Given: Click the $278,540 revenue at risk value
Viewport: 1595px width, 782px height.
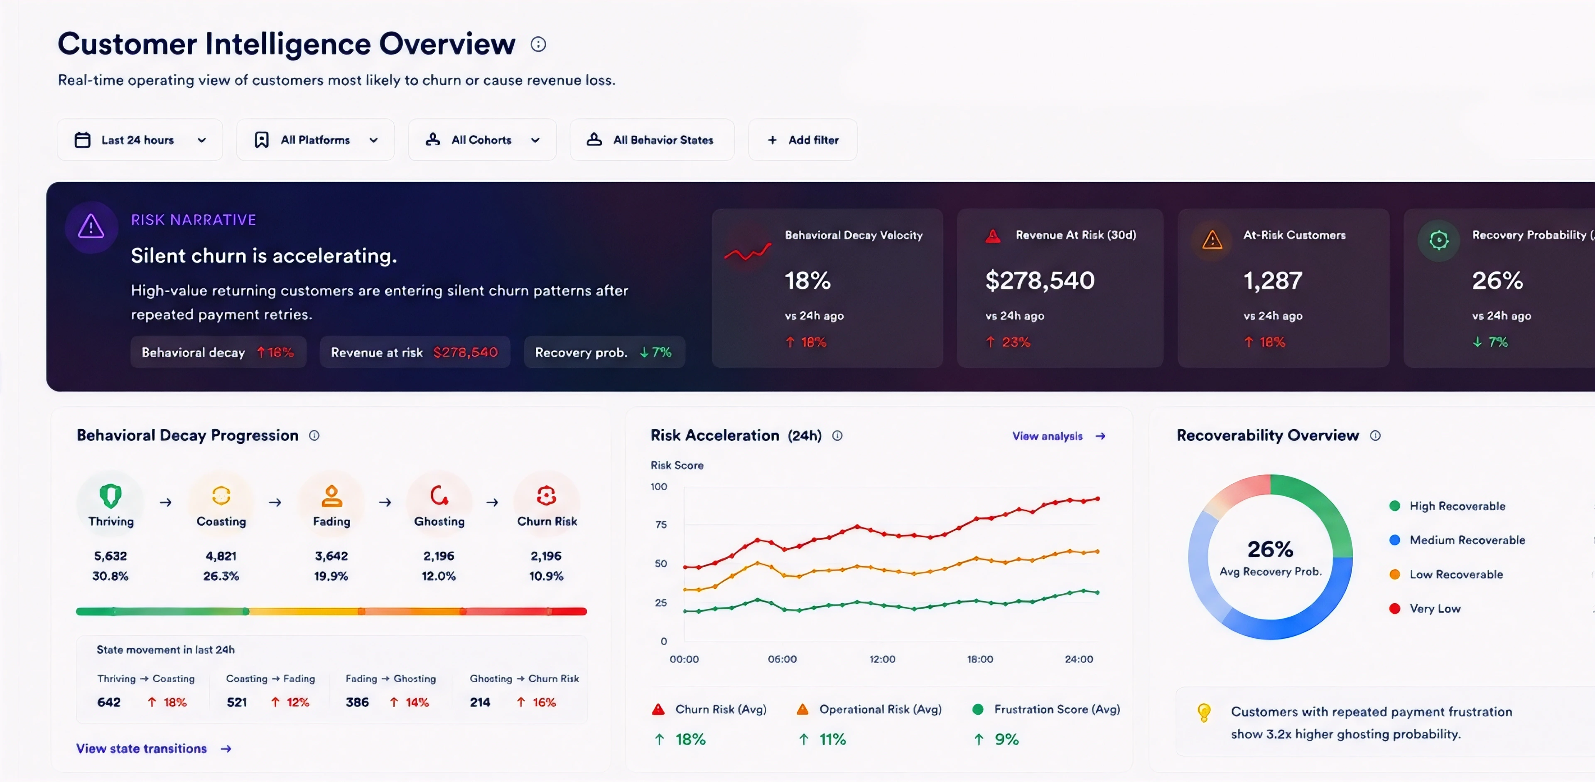Looking at the screenshot, I should [x=1040, y=280].
